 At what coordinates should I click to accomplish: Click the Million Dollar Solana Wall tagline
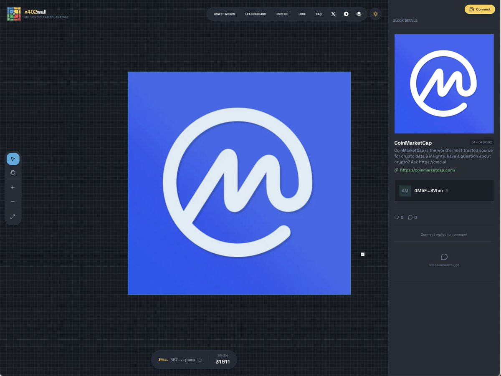coord(47,18)
